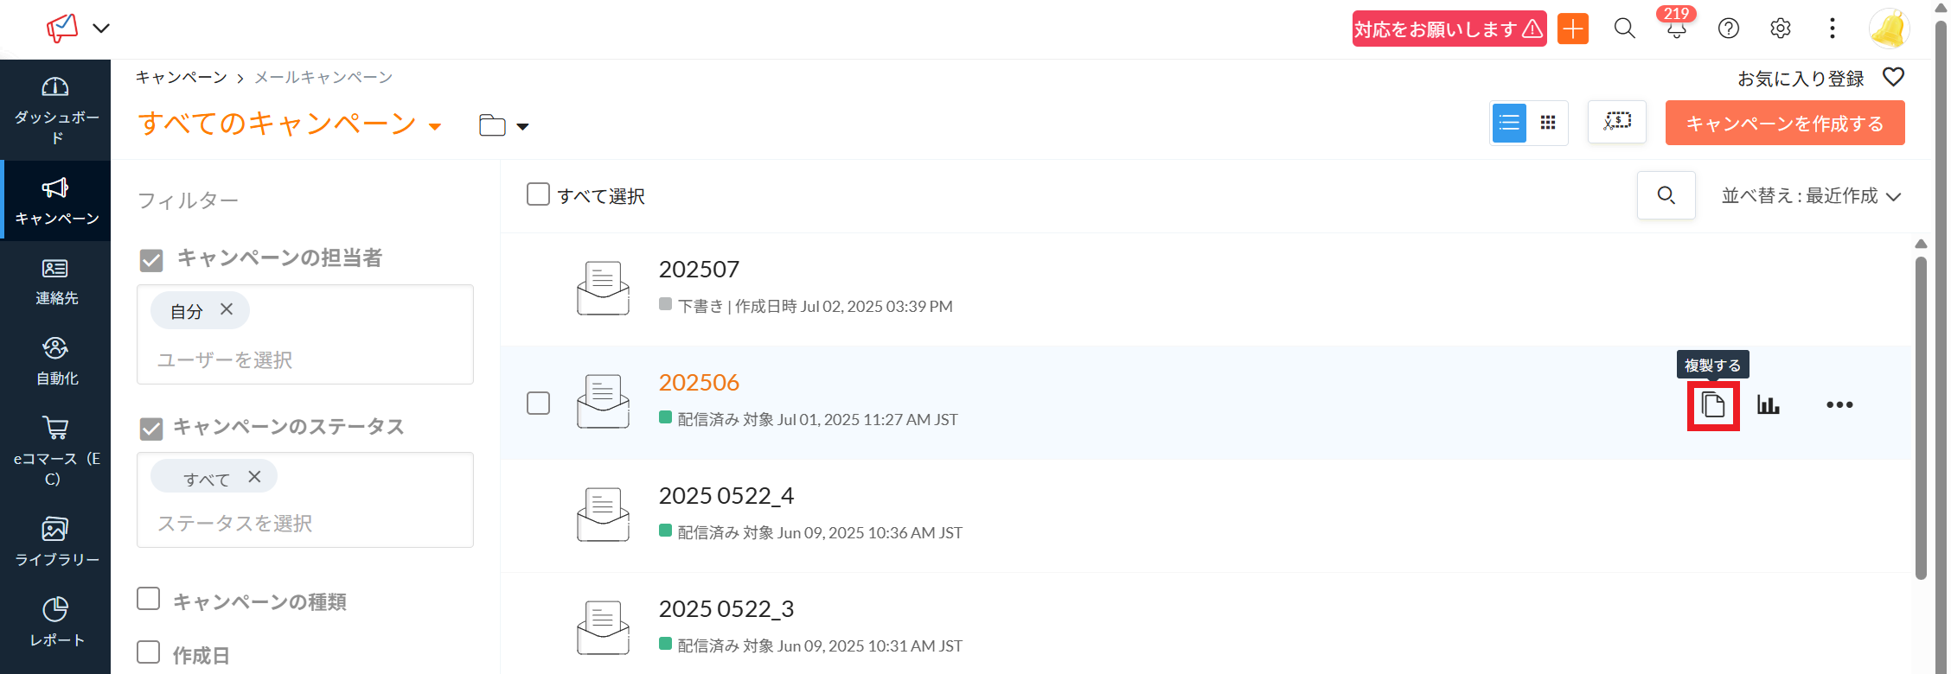Click the キャンペーンを作成する button
The height and width of the screenshot is (674, 1951).
tap(1784, 124)
